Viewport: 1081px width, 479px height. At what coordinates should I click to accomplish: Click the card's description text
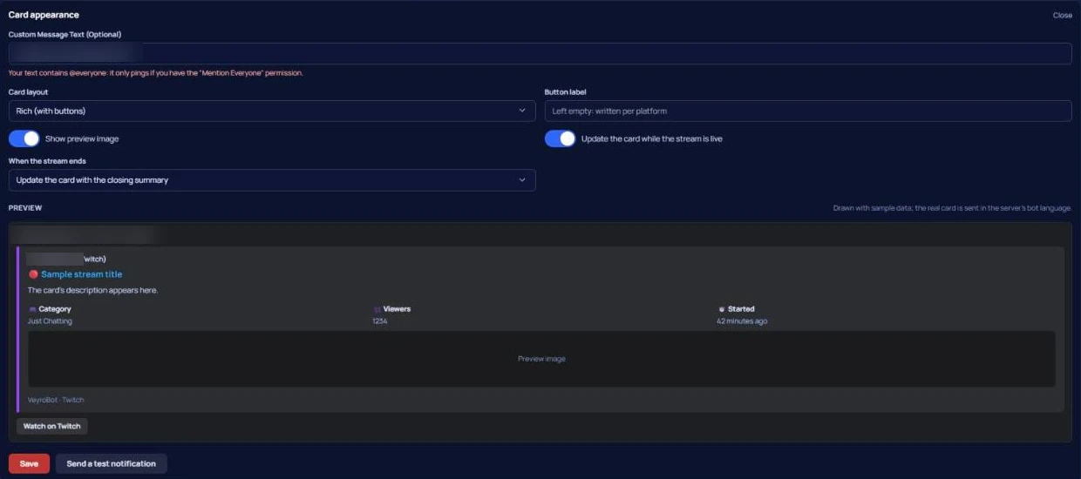[x=92, y=290]
